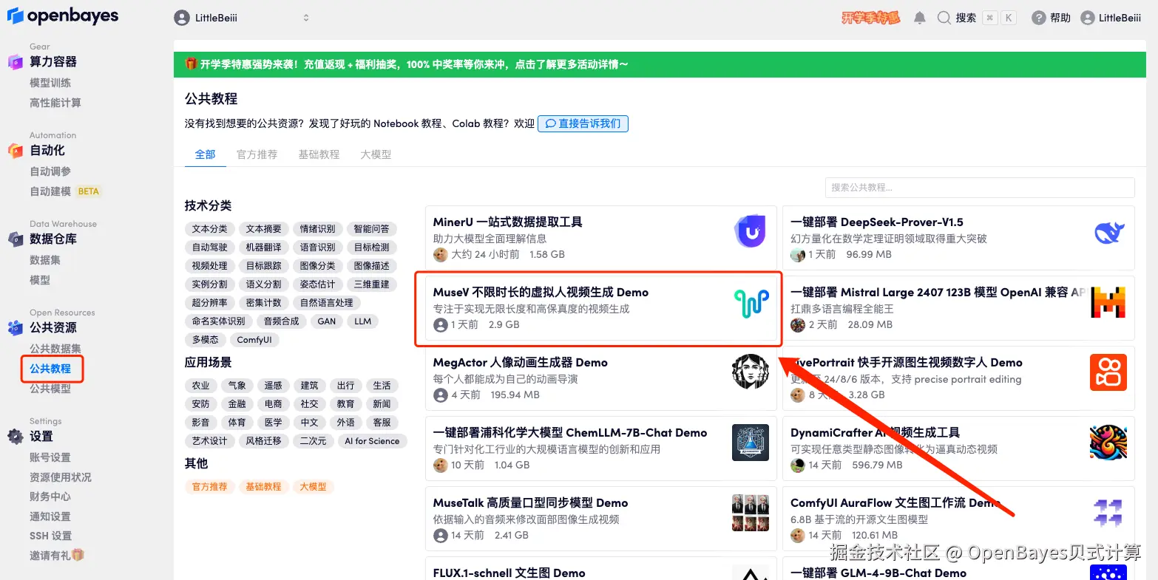Toggle the AI for Science scenario filter
The width and height of the screenshot is (1158, 580).
(373, 440)
